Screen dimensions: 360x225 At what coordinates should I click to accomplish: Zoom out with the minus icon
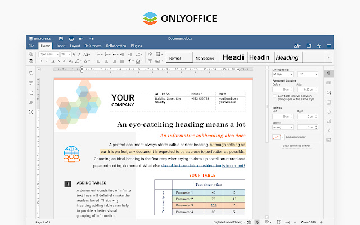coord(295,222)
